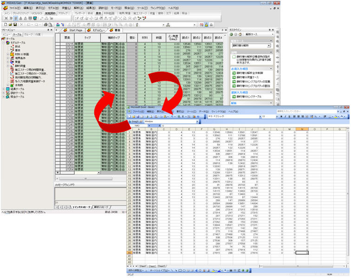The width and height of the screenshot is (351, 278).
Task: Click Excel Fill Color bucket icon
Action: (x=336, y=117)
